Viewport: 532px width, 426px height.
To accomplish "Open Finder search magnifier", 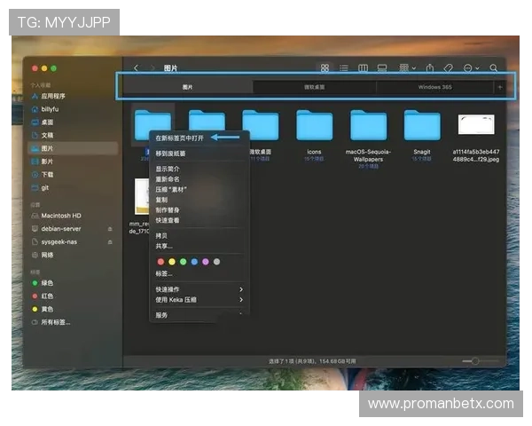I will coord(494,67).
